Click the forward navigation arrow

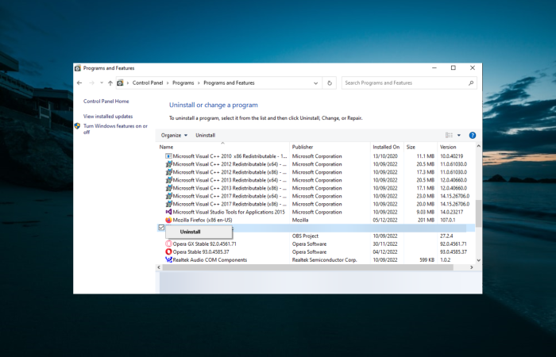click(x=91, y=83)
